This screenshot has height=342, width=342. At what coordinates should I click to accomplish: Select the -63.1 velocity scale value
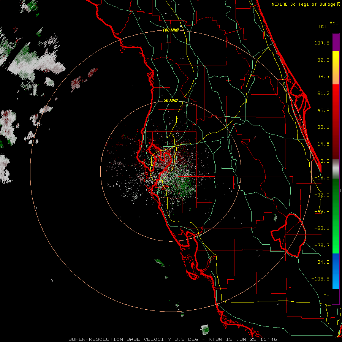322,228
